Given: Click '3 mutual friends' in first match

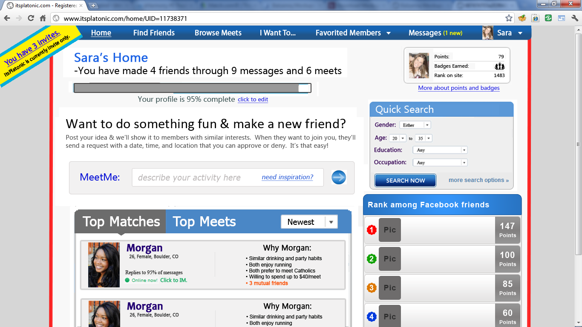Looking at the screenshot, I should click(268, 283).
